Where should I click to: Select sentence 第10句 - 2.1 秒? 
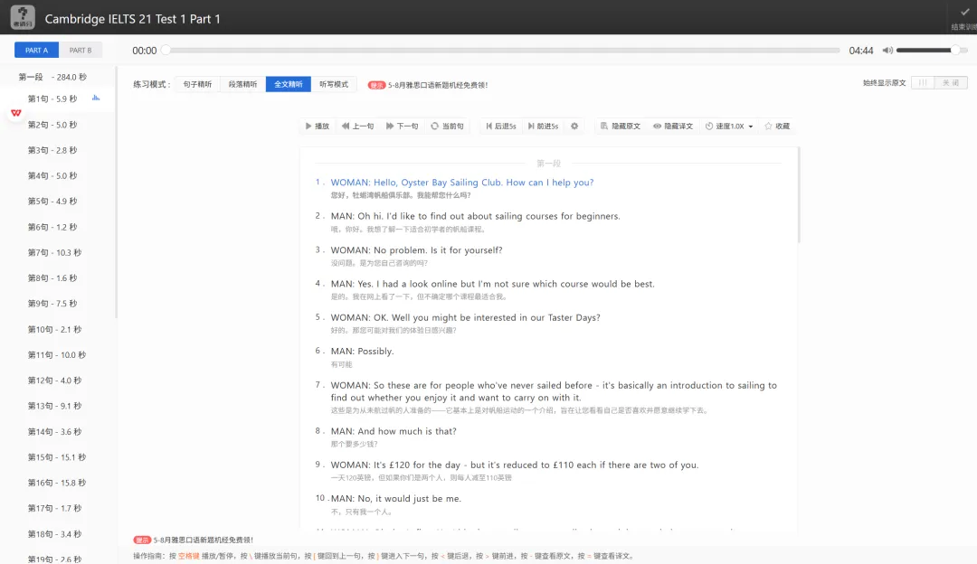coord(54,329)
